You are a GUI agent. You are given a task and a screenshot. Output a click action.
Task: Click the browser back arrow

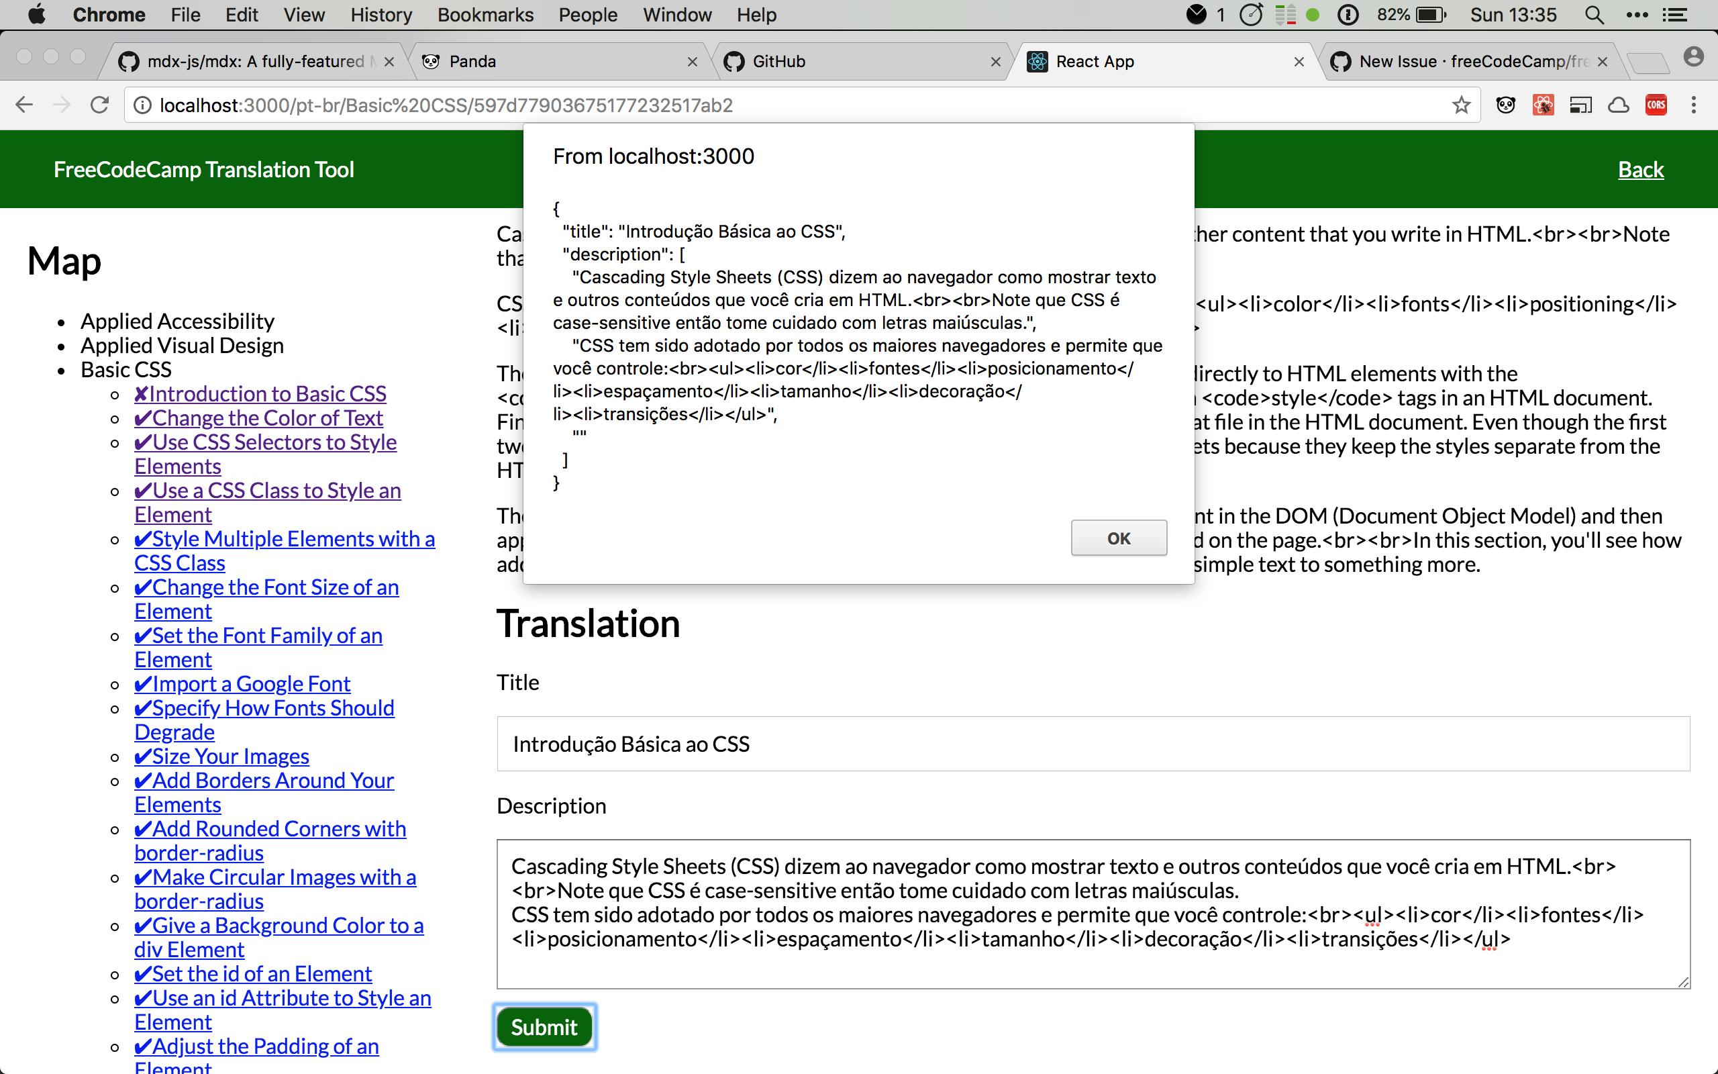[24, 105]
